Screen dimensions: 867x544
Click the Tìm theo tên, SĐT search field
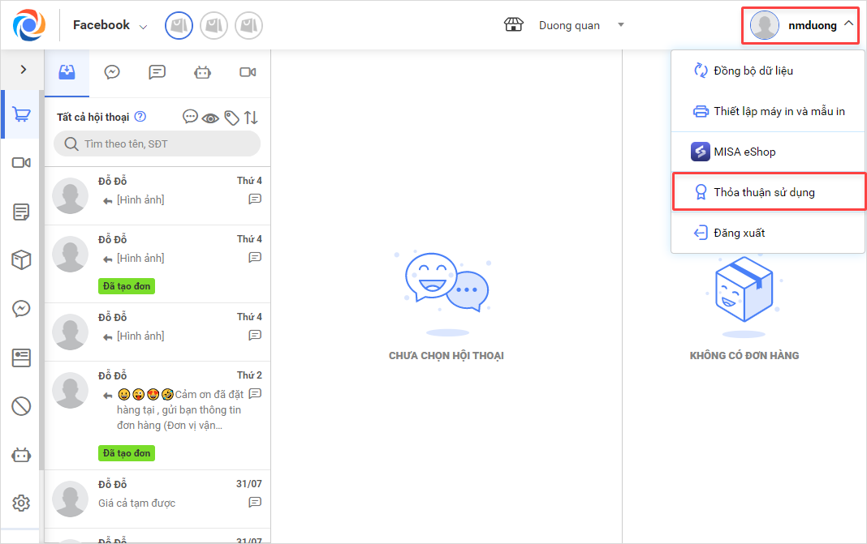157,143
